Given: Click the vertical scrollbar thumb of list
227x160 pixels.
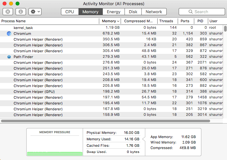Looking at the screenshot, I should (225, 28).
